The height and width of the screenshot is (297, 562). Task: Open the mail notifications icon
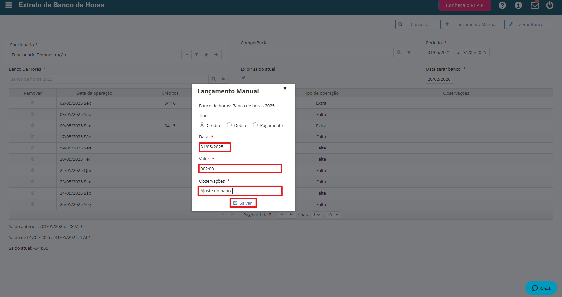tap(535, 5)
